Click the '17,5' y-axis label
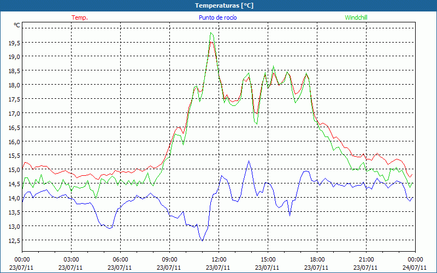Viewport: 437px width, 273px height. coord(15,99)
